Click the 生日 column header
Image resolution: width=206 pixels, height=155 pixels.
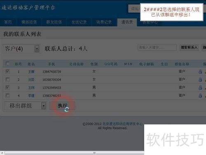(x=164, y=64)
